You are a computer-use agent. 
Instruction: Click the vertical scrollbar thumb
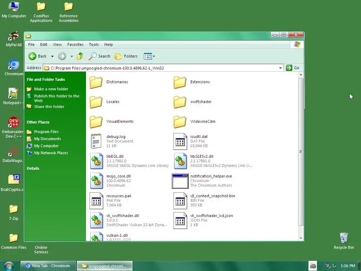pyautogui.click(x=301, y=152)
